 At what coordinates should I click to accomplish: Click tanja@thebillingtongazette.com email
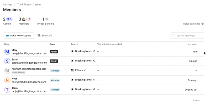pyautogui.click(x=29, y=91)
